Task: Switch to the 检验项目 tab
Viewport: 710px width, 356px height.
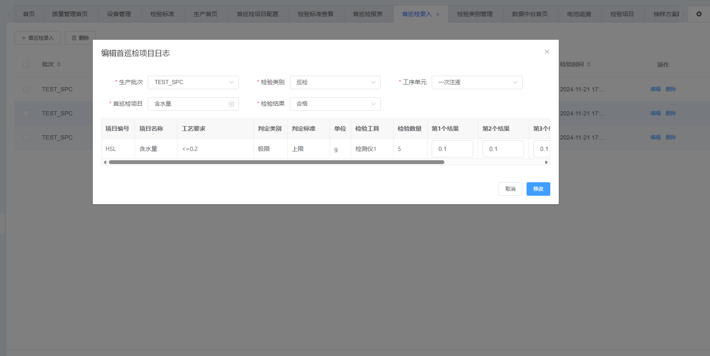Action: click(622, 14)
